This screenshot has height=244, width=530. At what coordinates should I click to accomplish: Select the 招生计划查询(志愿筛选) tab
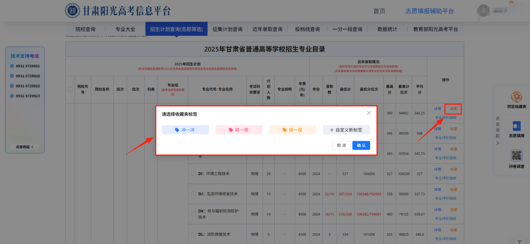(176, 29)
